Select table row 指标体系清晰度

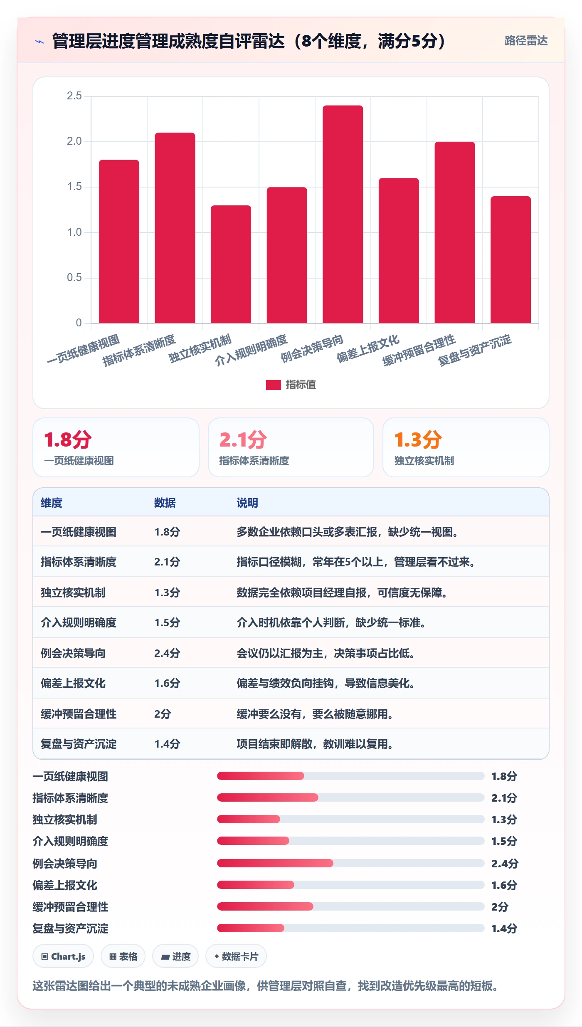pos(291,562)
